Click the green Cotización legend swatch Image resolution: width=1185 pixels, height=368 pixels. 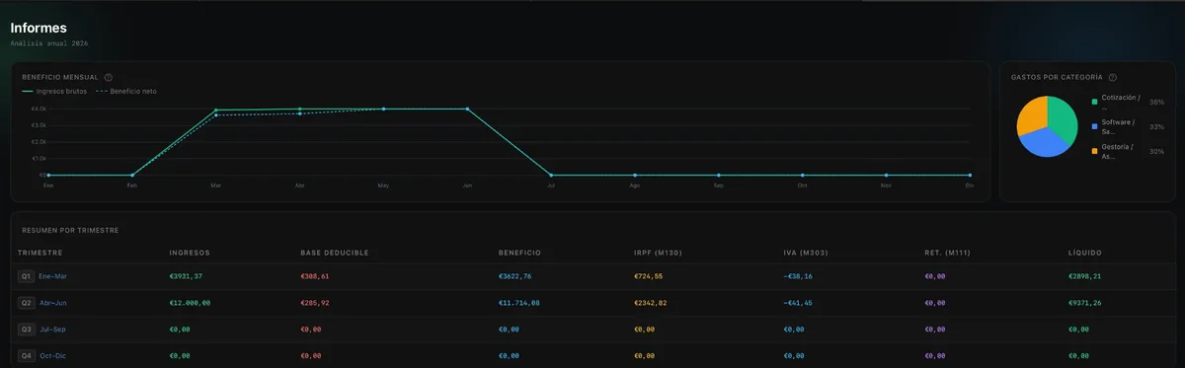pos(1094,102)
